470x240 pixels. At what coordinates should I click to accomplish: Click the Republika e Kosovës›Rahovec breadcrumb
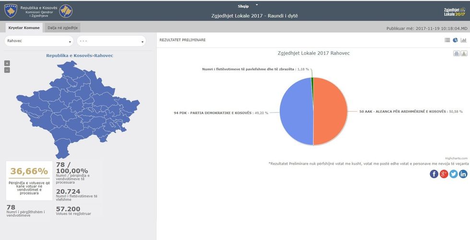[x=80, y=56]
